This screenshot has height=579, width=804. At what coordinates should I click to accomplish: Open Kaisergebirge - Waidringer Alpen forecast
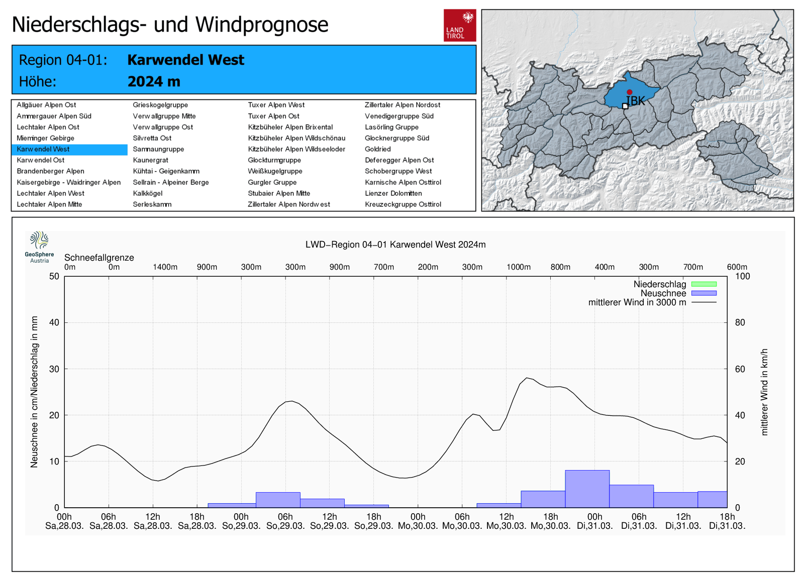point(68,182)
